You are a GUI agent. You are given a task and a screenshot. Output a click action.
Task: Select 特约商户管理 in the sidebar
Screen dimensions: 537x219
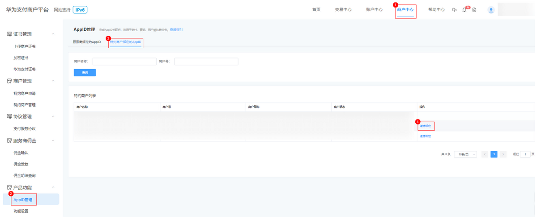[25, 105]
